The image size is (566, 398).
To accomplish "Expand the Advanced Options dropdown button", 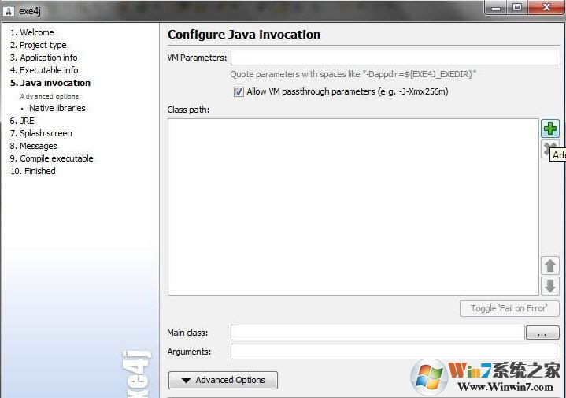I will coord(223,381).
